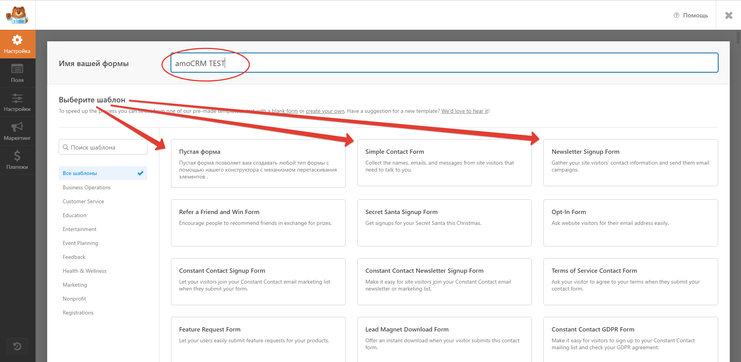Click the WPForms bear logo

17,15
